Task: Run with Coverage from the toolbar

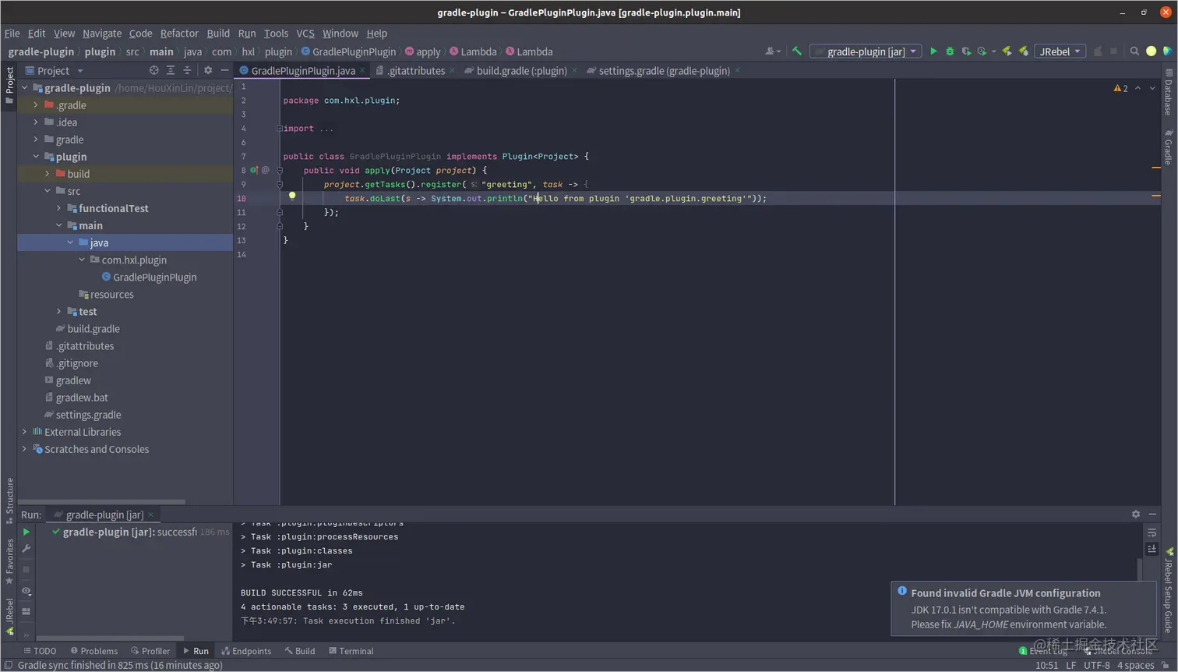Action: click(x=966, y=51)
